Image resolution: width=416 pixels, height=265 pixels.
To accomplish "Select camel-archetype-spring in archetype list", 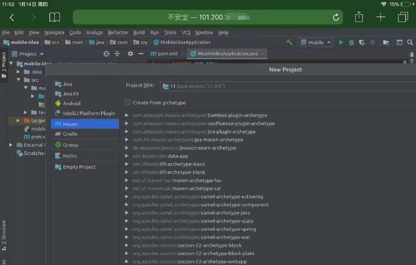I will (228, 229).
